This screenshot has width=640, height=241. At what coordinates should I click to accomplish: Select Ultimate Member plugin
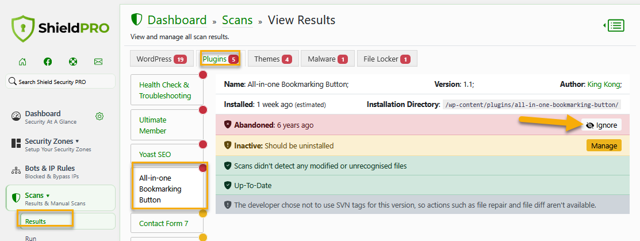tap(167, 125)
